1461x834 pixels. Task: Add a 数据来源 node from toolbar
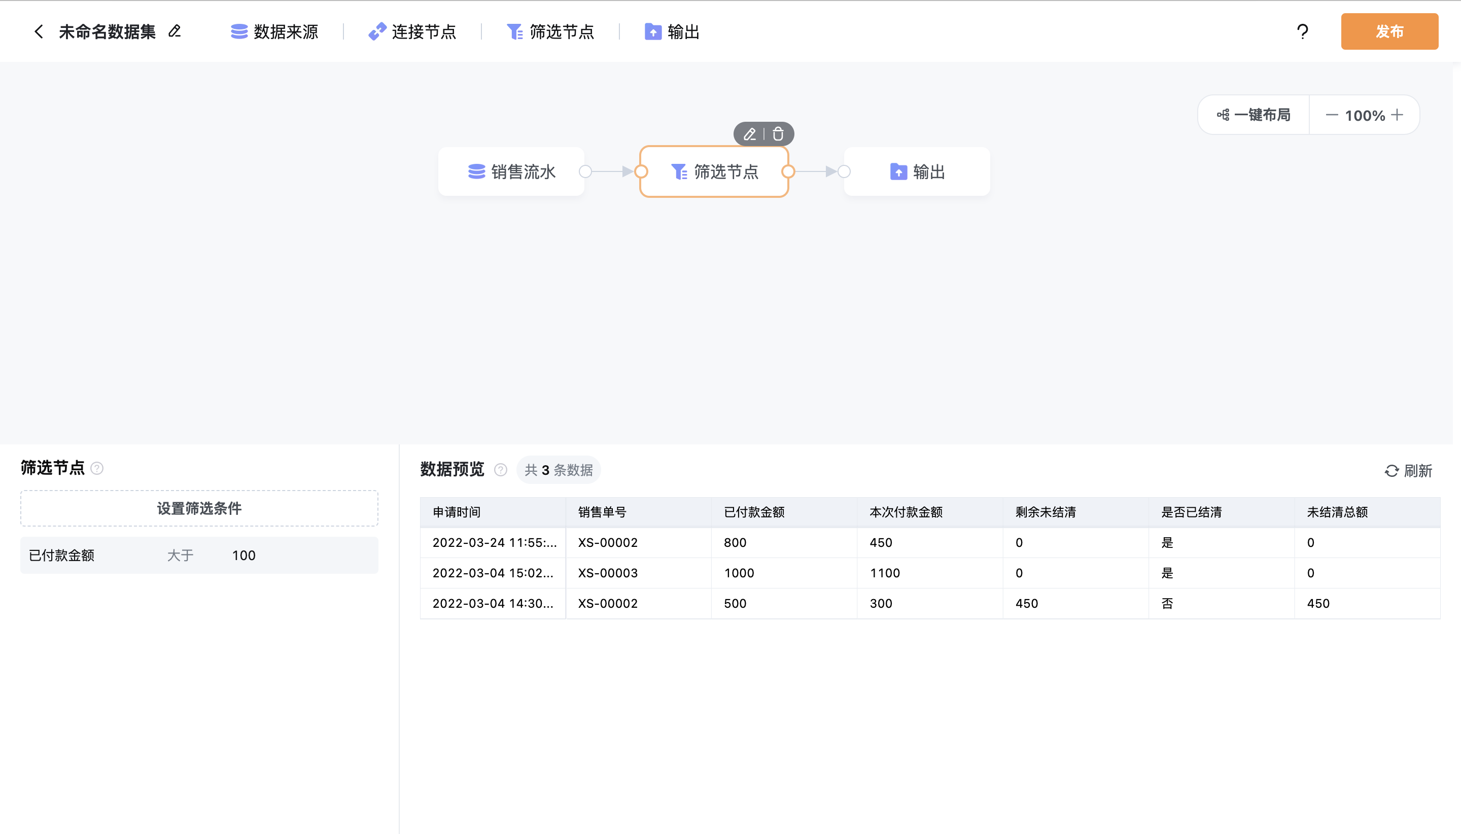(x=274, y=31)
